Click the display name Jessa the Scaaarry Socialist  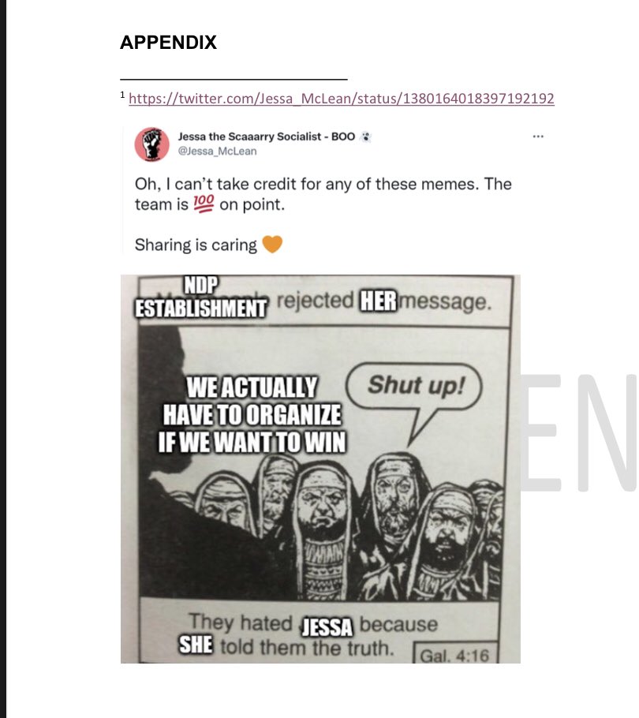point(249,136)
